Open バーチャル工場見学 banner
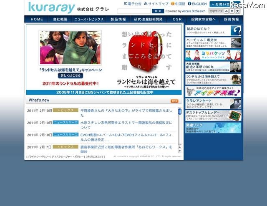This screenshot has width=267, height=206. point(213,43)
